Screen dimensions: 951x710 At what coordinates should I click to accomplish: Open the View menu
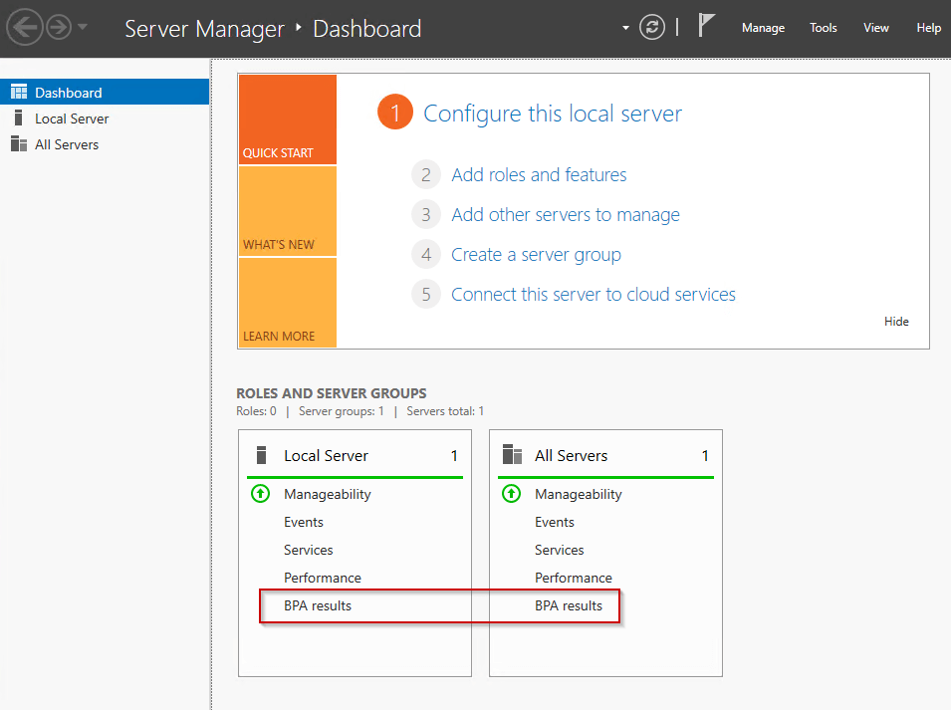coord(875,28)
